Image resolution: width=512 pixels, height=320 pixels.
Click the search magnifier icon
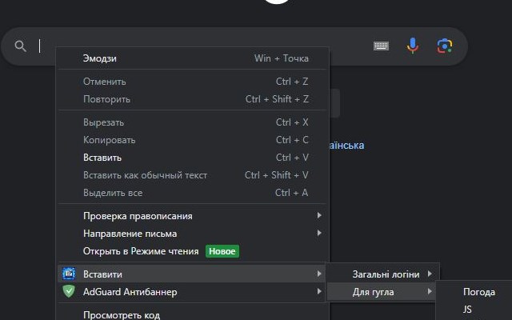pyautogui.click(x=20, y=46)
